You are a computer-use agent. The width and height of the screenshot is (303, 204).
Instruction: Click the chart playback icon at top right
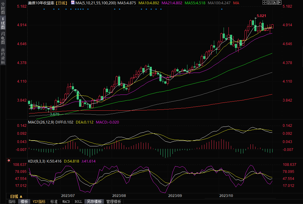coord(274,2)
